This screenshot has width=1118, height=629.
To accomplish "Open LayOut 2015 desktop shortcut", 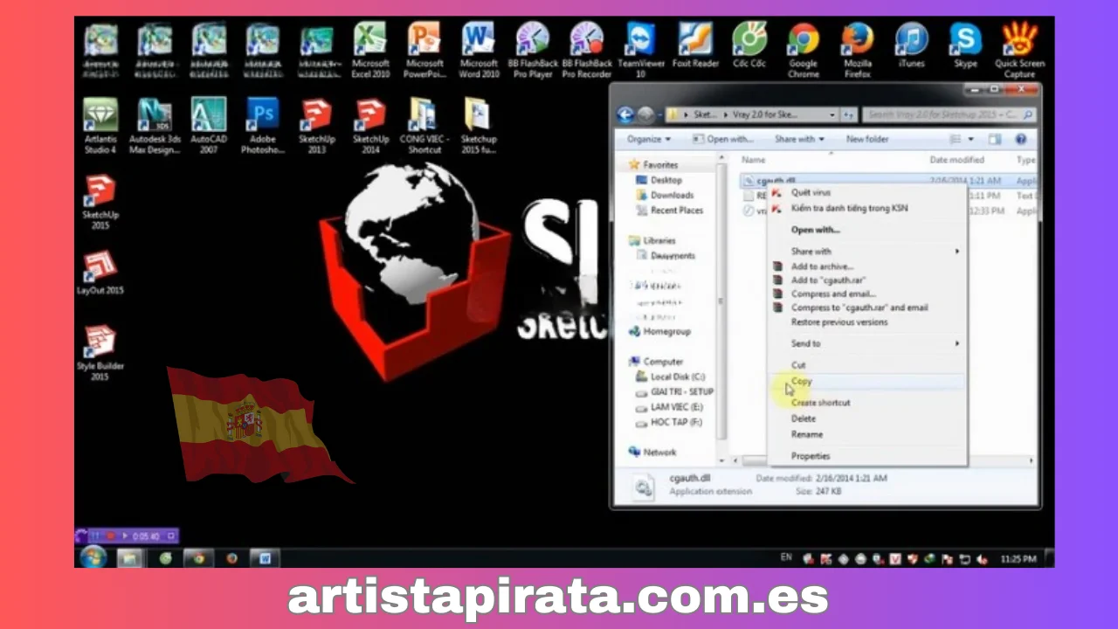I will pyautogui.click(x=100, y=273).
